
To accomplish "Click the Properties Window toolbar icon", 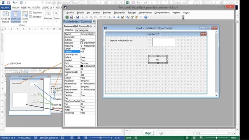I will 132,17.
